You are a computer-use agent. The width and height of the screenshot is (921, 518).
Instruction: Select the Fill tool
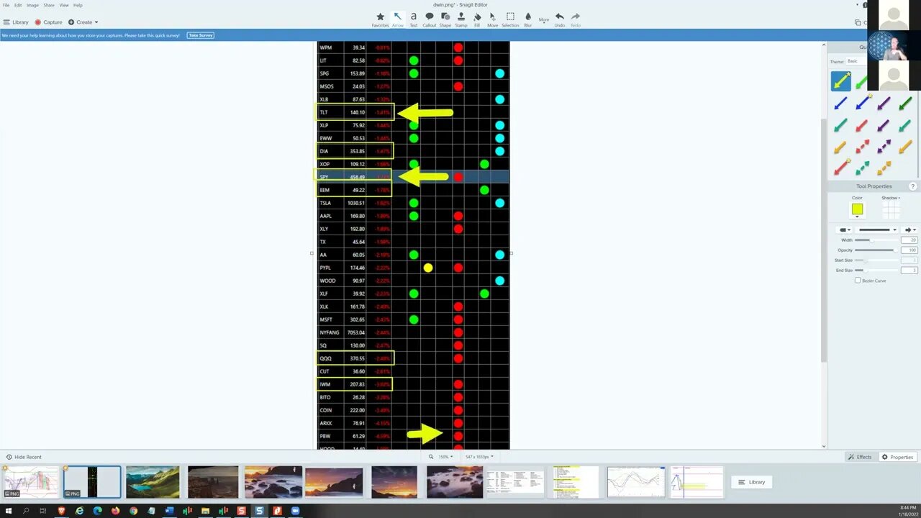[477, 19]
